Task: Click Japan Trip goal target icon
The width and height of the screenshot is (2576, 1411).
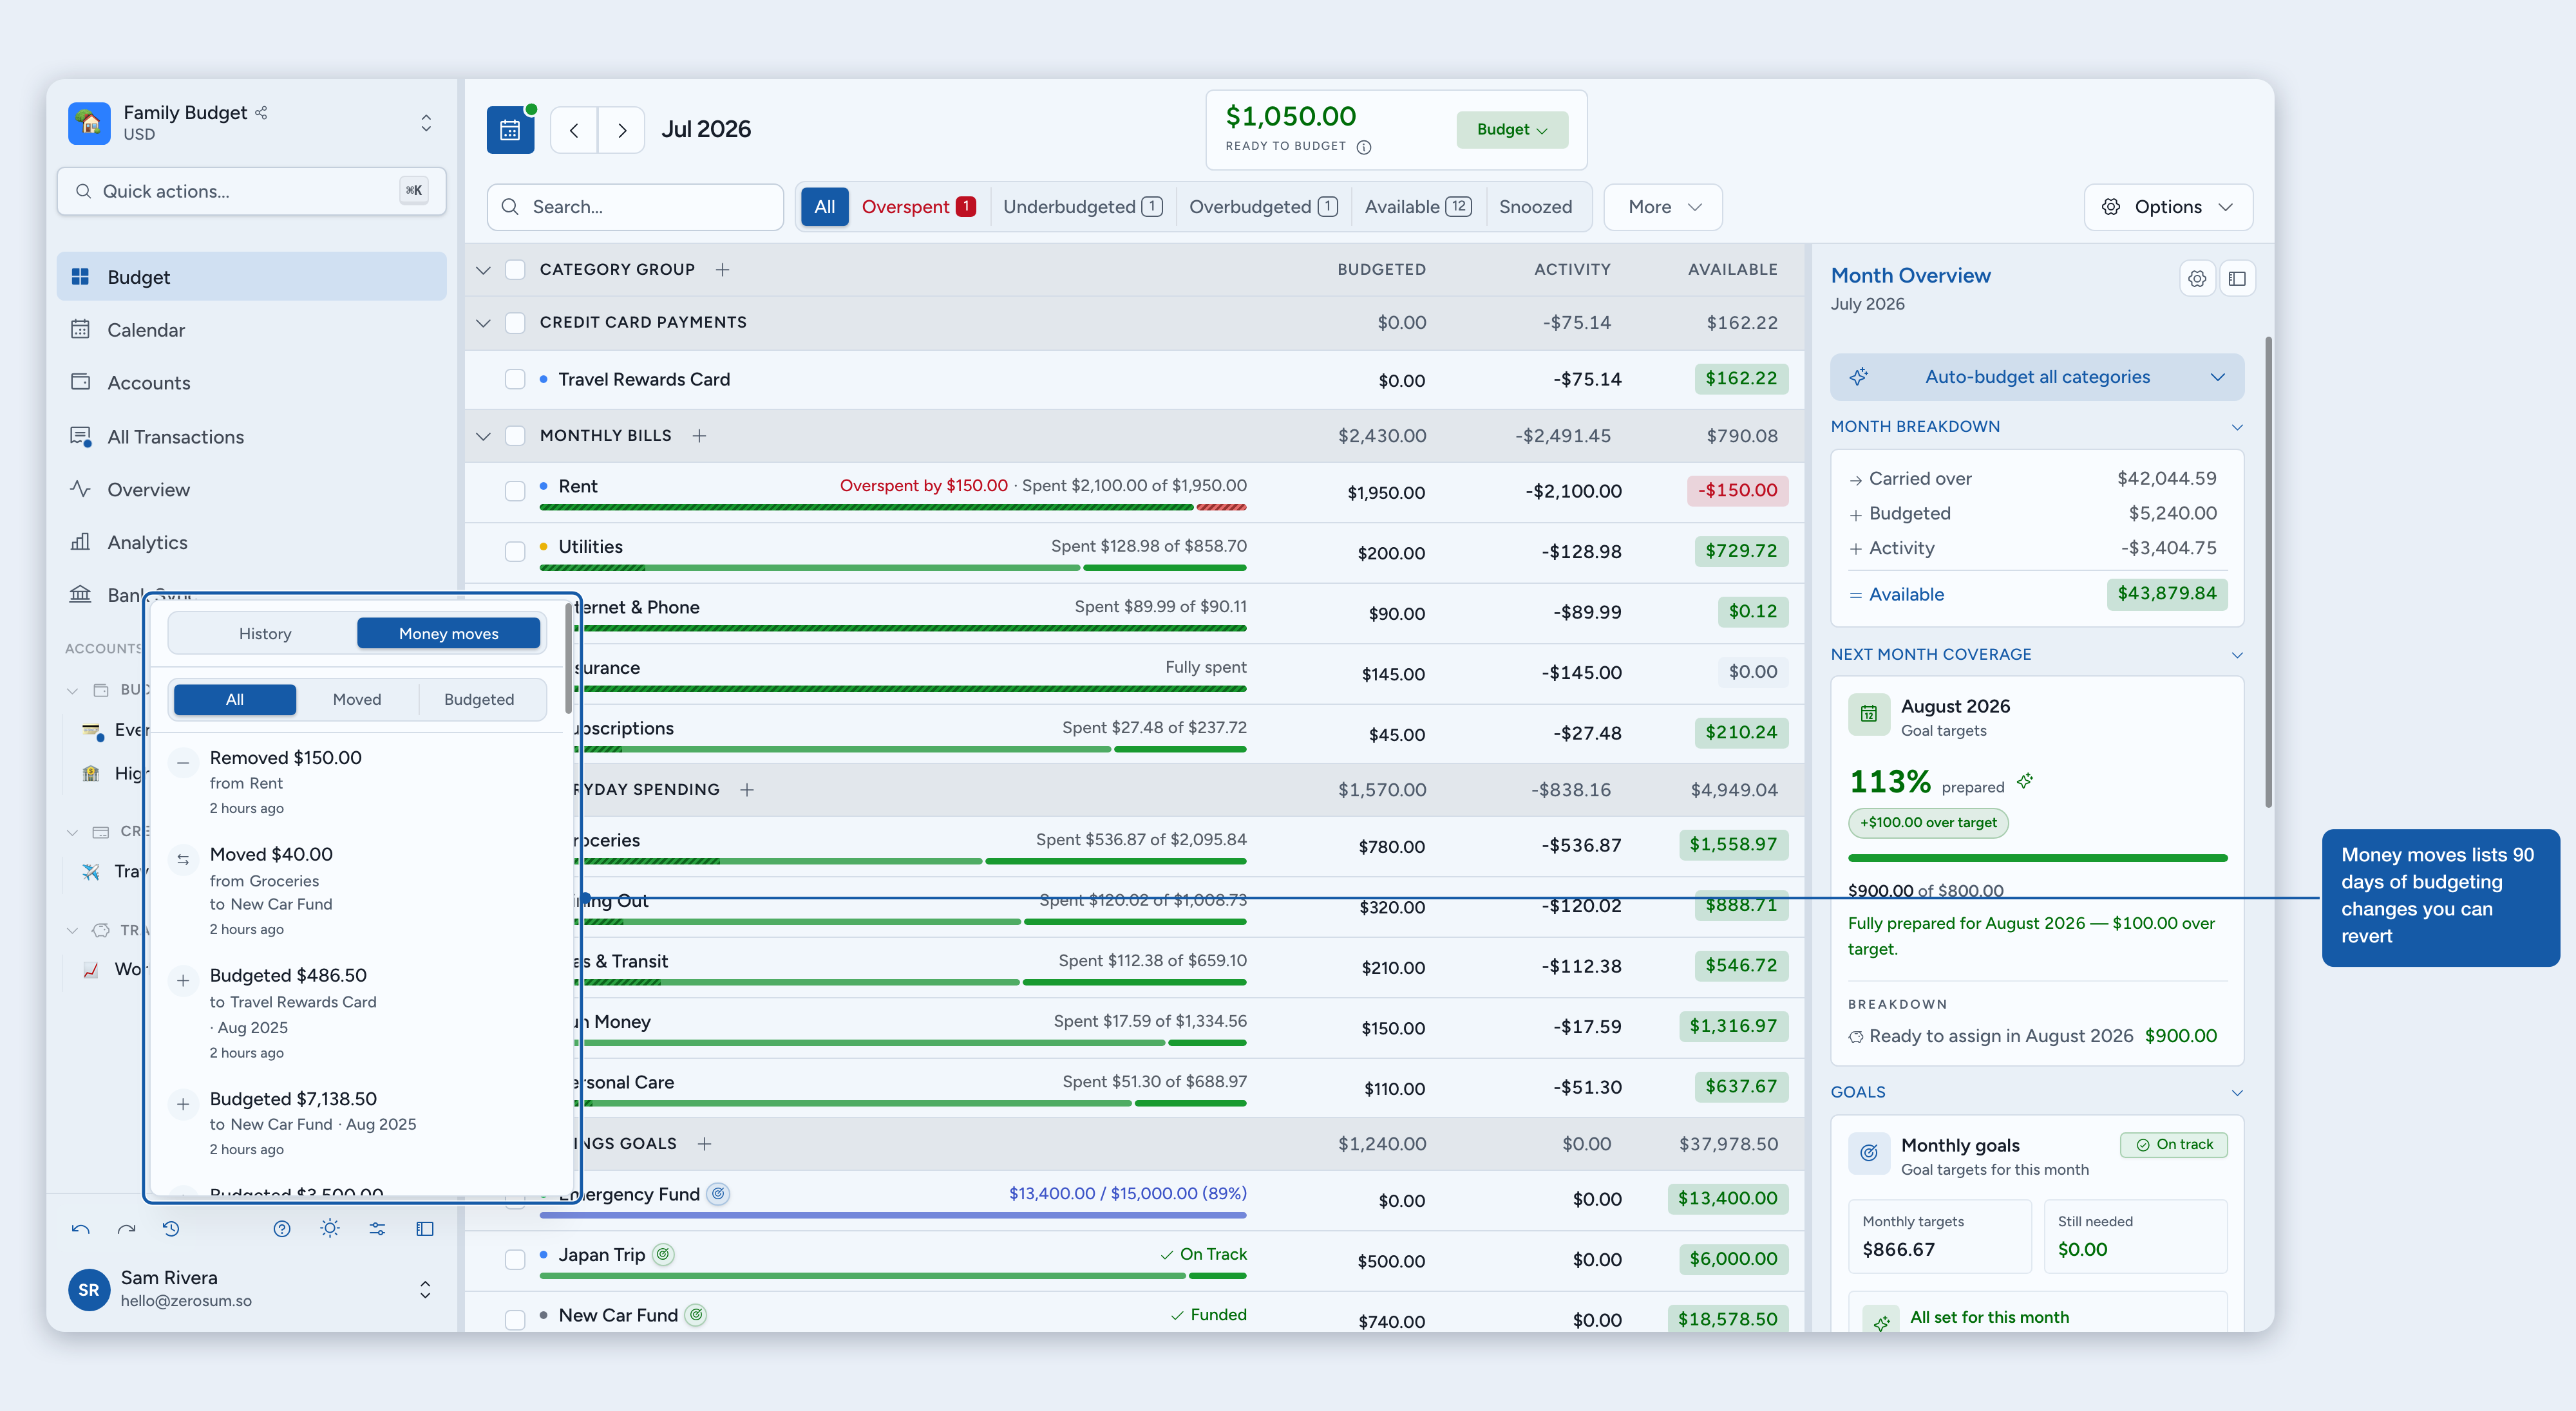Action: (x=663, y=1254)
